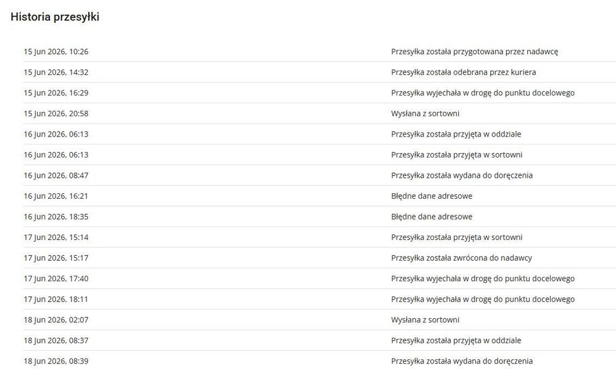616x379 pixels.
Task: Click status prepared by sender (przygotowana przez nadawcę)
Action: pyautogui.click(x=474, y=51)
